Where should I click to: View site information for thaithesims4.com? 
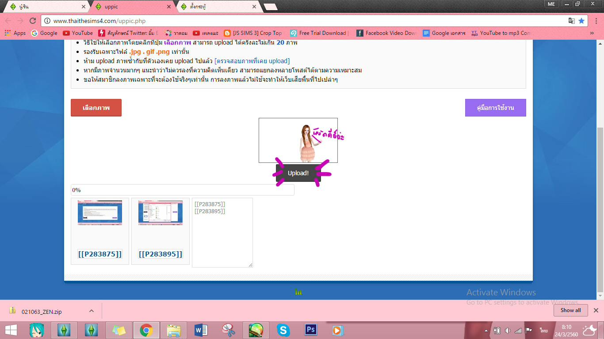coord(48,21)
